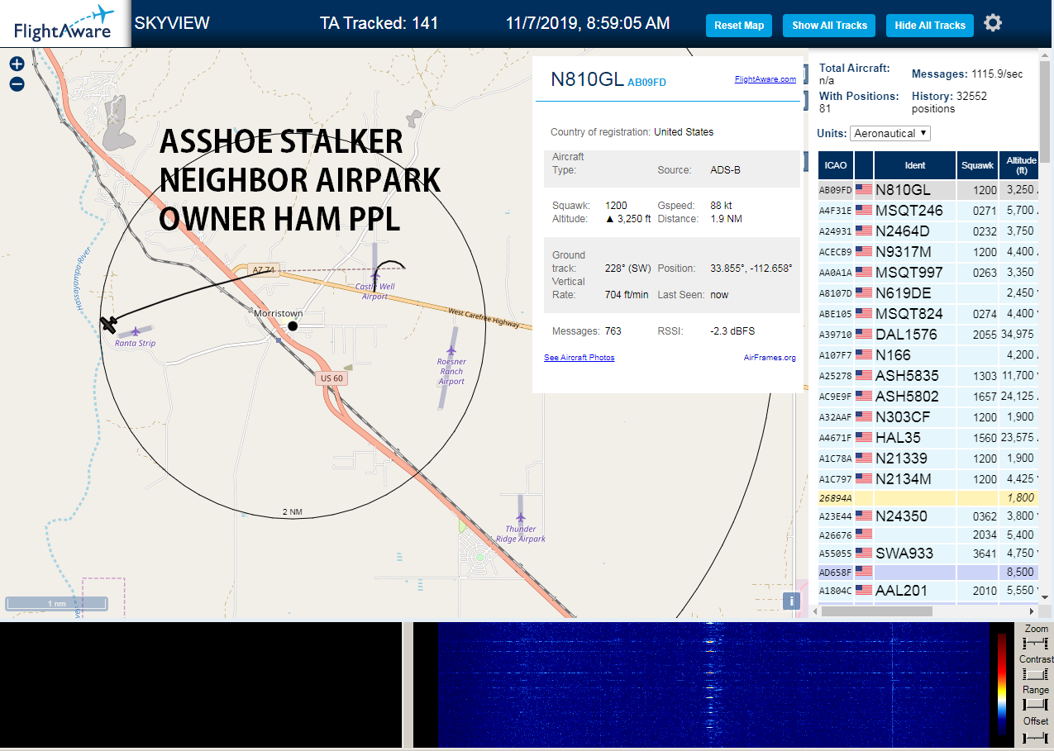Adjust the waterfall Offset slider
The image size is (1054, 751).
point(1036,736)
